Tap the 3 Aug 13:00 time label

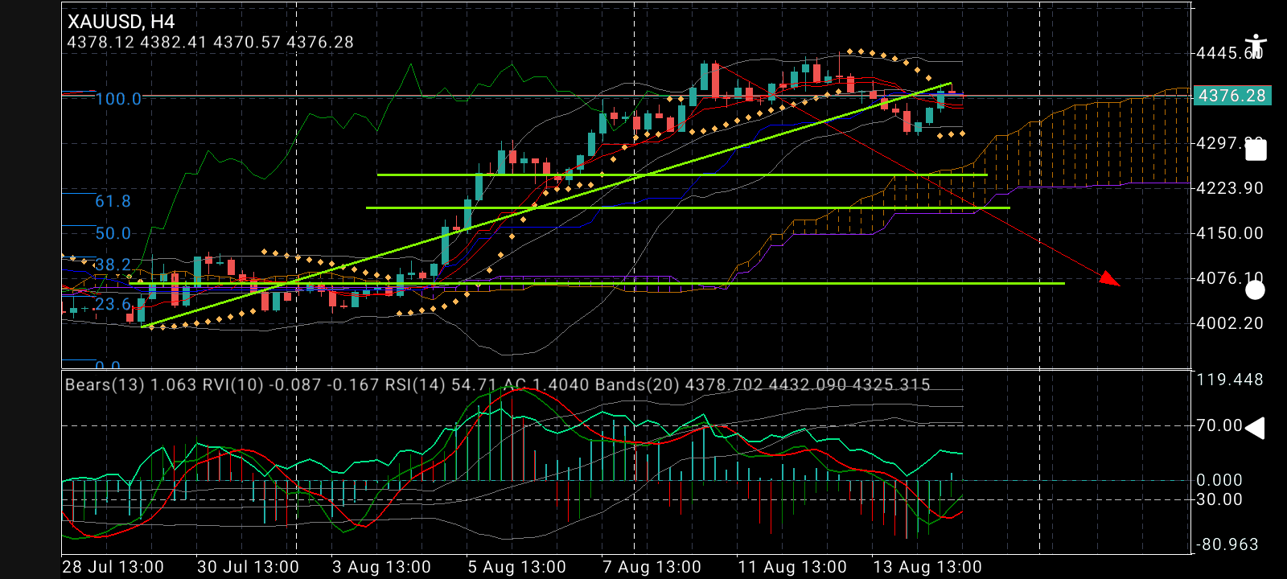pos(381,567)
